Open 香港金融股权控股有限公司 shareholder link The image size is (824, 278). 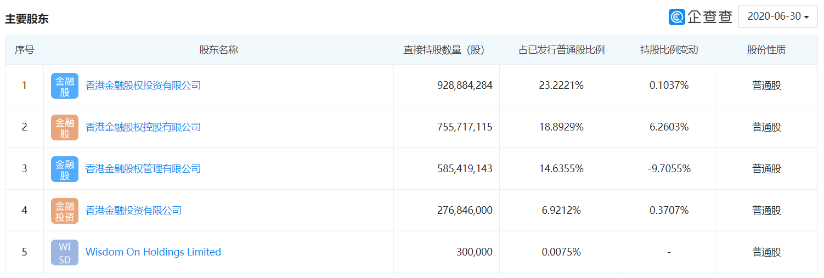click(x=143, y=127)
